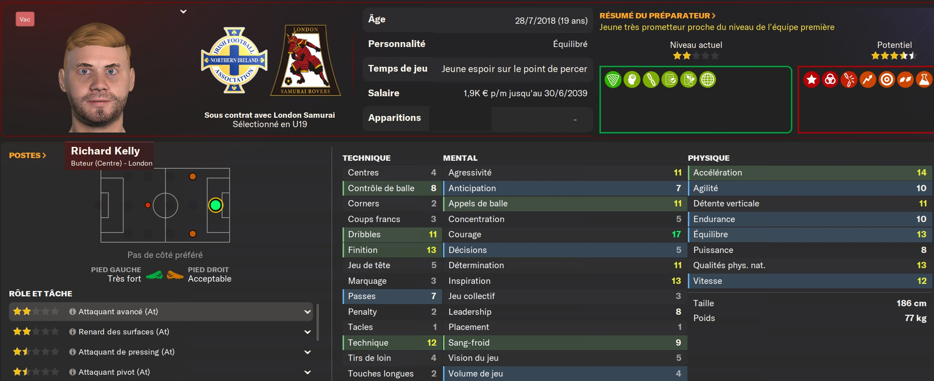Select the Attaquant de pressing (At) role
Image resolution: width=934 pixels, height=381 pixels.
point(126,352)
